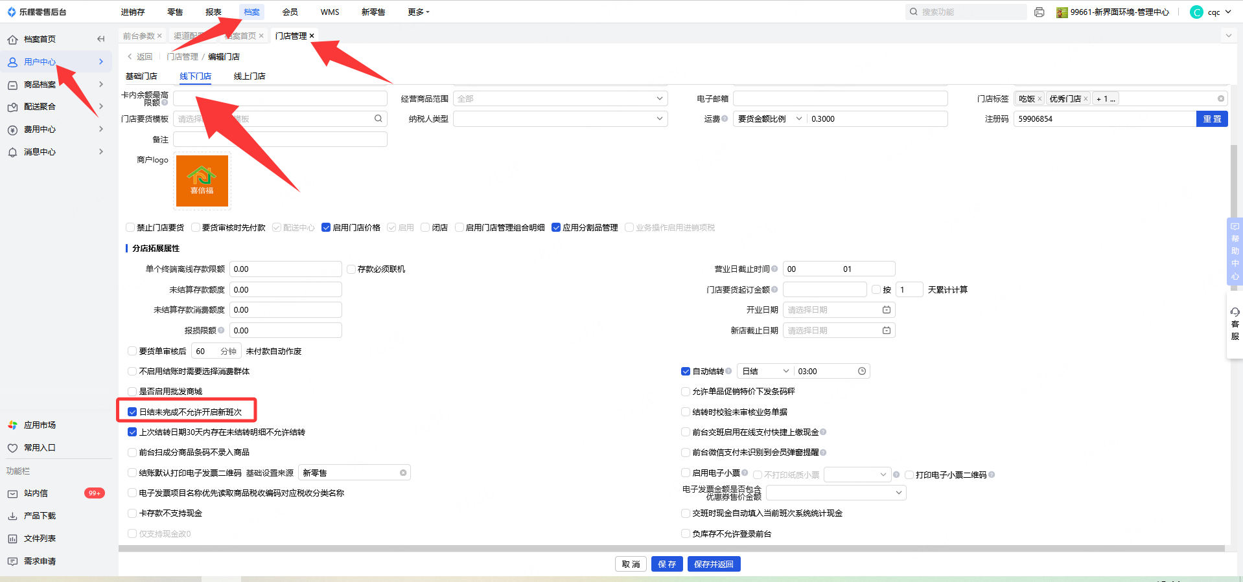The image size is (1243, 582).
Task: Click the 搜索功能 search box
Action: click(x=966, y=12)
